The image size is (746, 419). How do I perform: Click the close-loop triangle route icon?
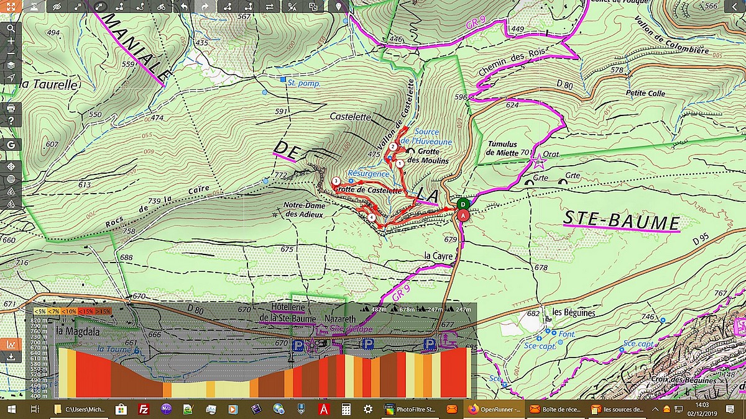pos(228,6)
